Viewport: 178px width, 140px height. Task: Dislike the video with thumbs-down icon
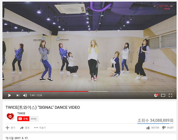(x=168, y=128)
